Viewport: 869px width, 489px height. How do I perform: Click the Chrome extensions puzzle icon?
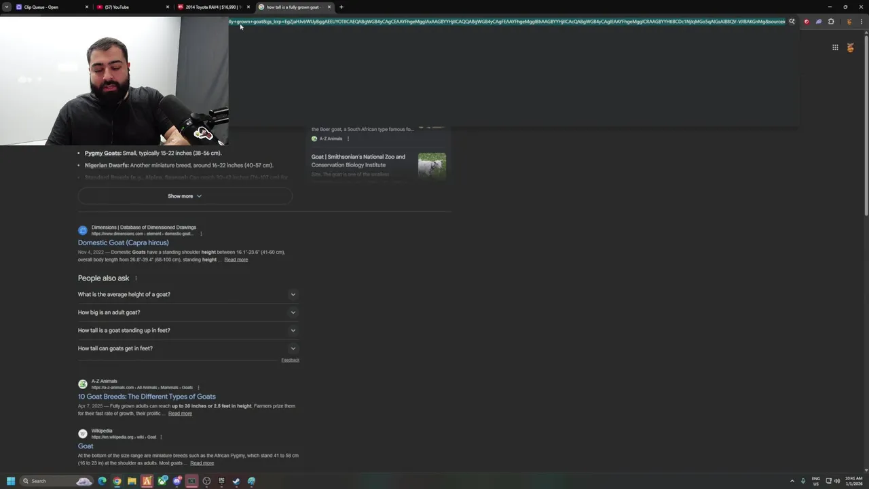coord(831,22)
